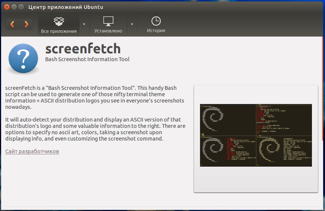Switch to the История section label
This screenshot has height=211, width=325.
coord(156,31)
